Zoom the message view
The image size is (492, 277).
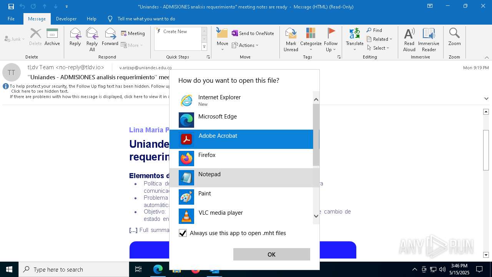click(x=454, y=37)
